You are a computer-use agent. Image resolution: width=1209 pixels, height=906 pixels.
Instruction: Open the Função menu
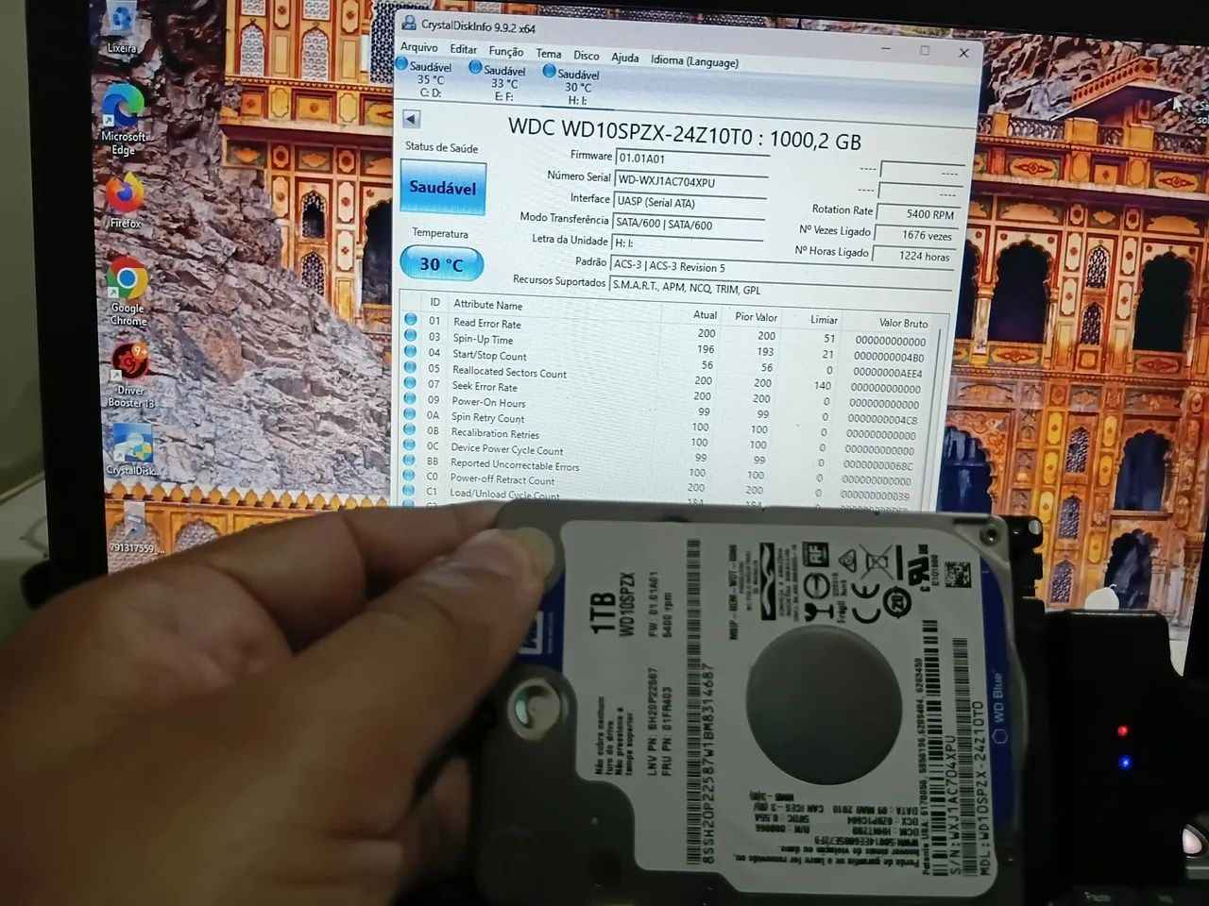(505, 52)
